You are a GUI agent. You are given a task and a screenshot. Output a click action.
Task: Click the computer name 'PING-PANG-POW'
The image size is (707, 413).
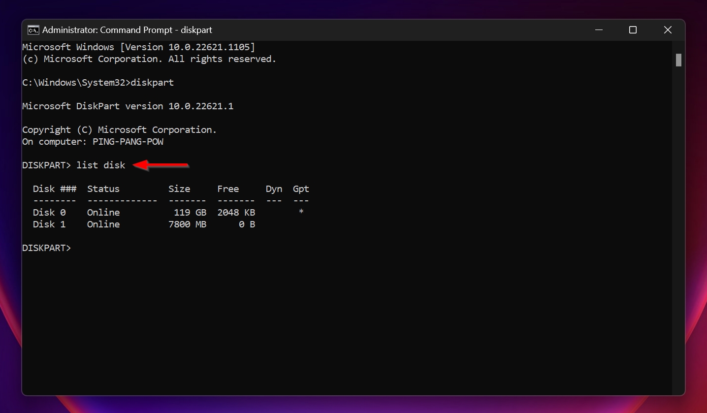point(128,142)
